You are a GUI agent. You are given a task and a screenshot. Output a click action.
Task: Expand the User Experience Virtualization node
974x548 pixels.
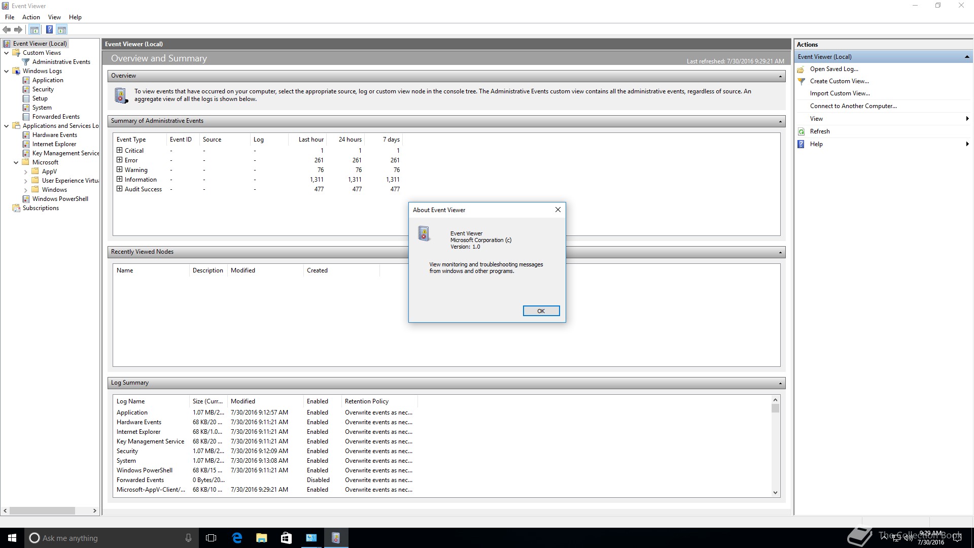pos(25,181)
